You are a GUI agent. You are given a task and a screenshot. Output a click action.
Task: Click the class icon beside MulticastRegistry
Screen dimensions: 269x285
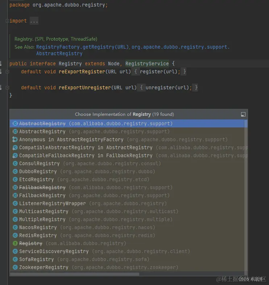15,211
